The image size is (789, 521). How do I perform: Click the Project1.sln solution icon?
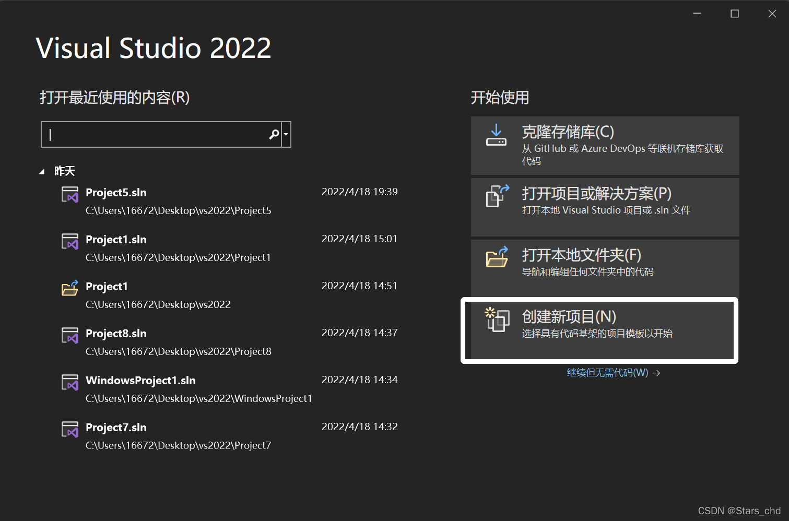(x=70, y=242)
